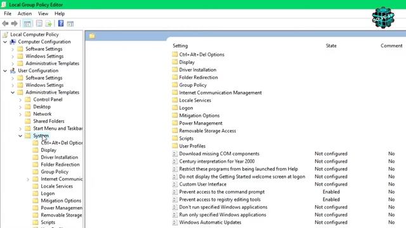Select System folder in the tree
Screen dimensions: 406x228
click(x=41, y=136)
